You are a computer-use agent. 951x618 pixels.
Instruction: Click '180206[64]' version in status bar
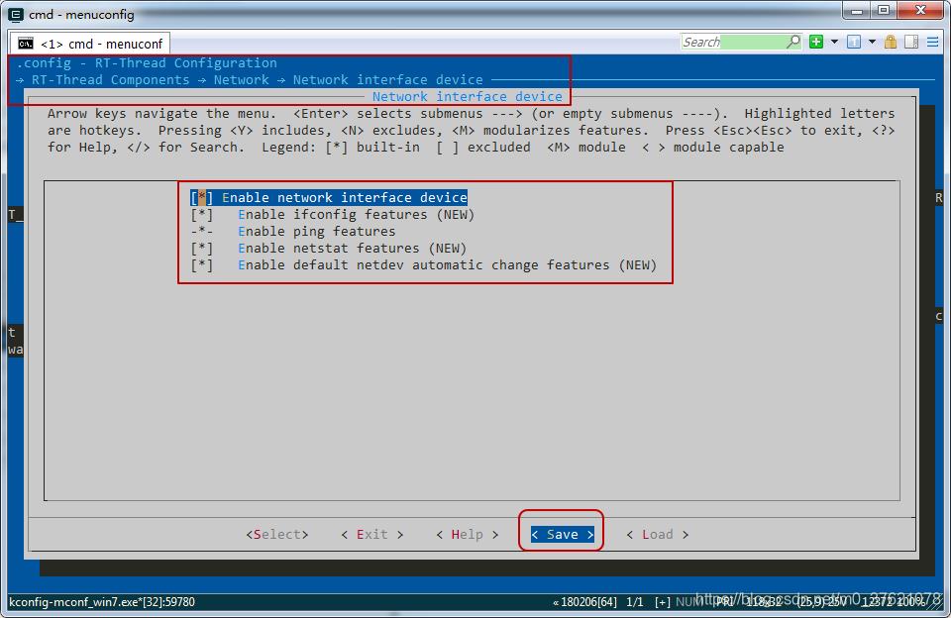click(x=588, y=602)
